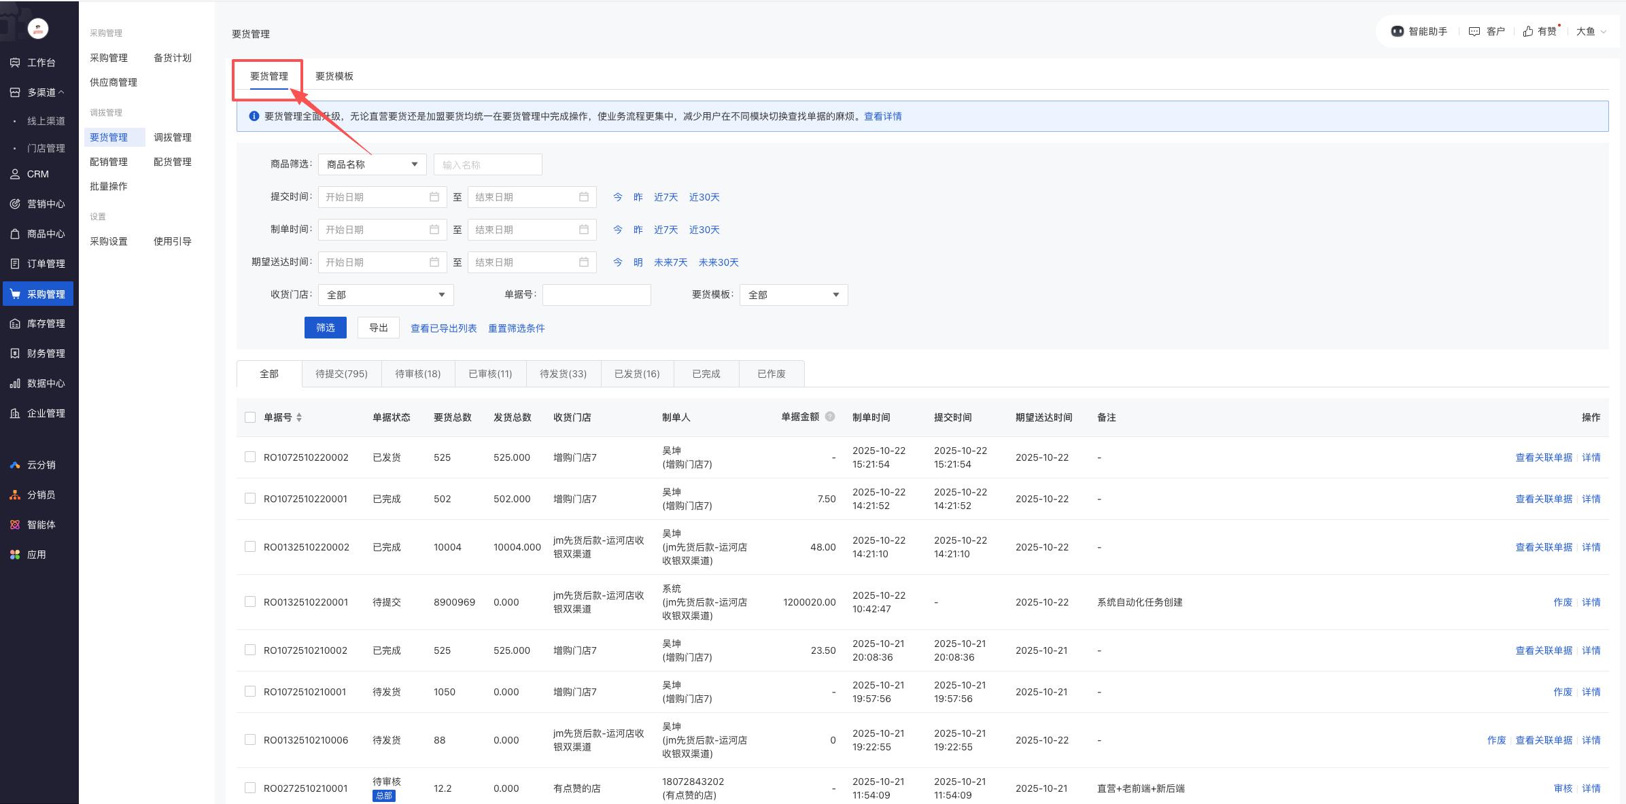This screenshot has height=804, width=1626.
Task: Click the blue 筛选 button
Action: click(x=325, y=328)
